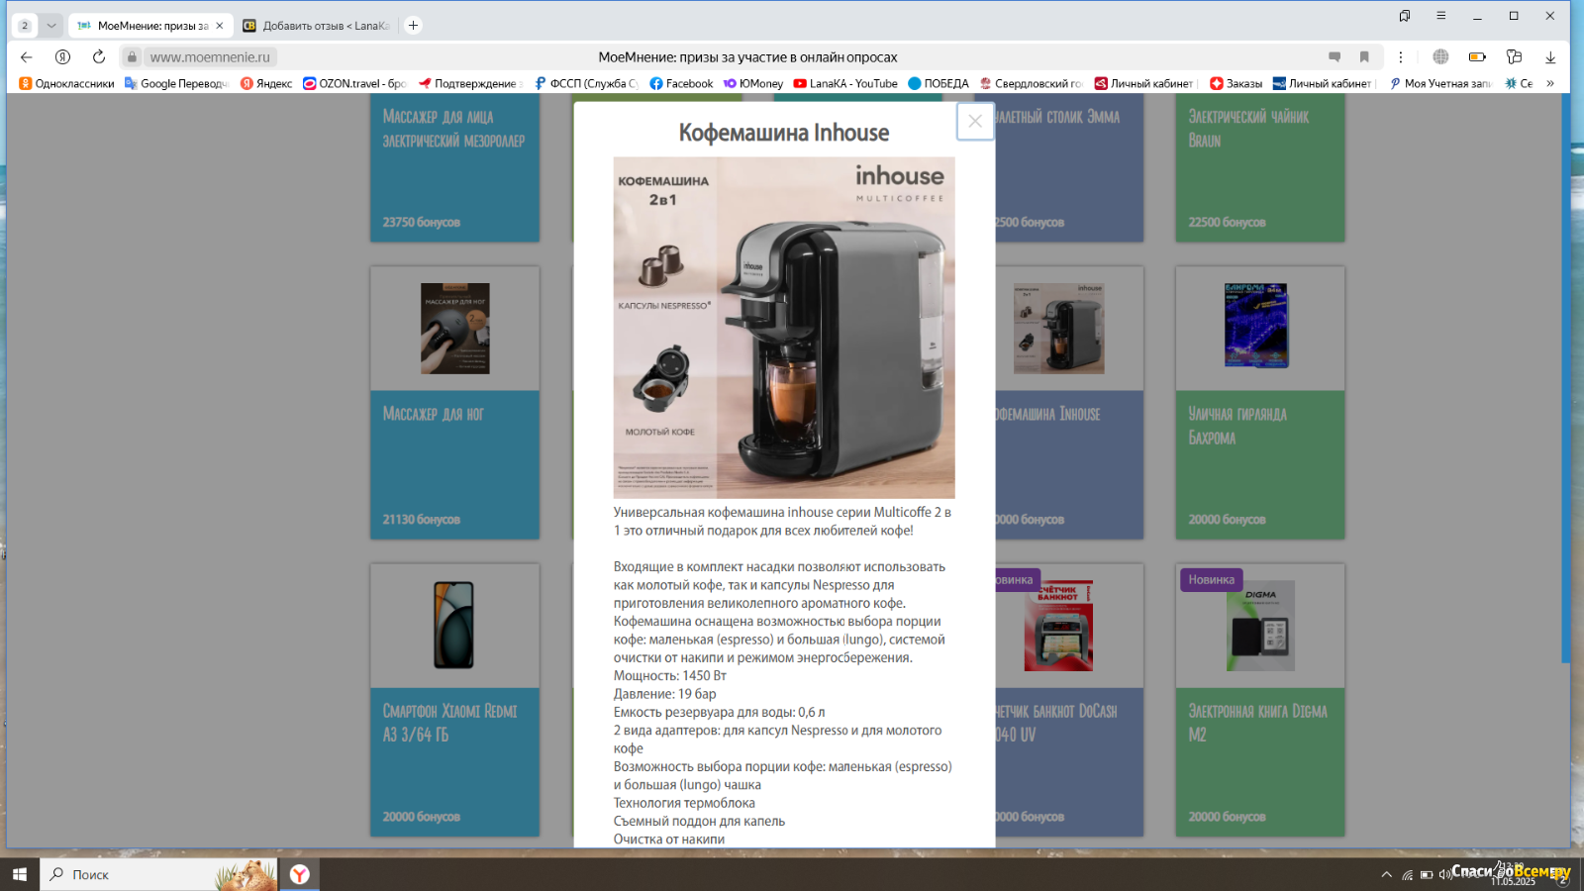Image resolution: width=1584 pixels, height=891 pixels.
Task: Open the Электрический чайник Braun card
Action: 1260,168
